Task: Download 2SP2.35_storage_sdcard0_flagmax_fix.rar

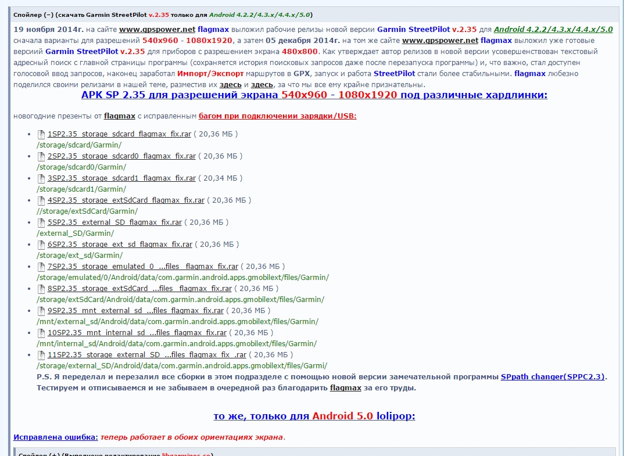Action: (121, 156)
